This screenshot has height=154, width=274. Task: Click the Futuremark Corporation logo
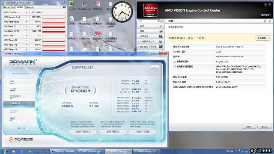[x=21, y=139]
